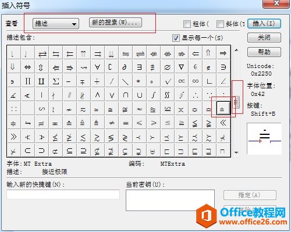Screen dimensions: 291x232
Task: Select the logical and ∧ symbol
Action: click(x=98, y=95)
